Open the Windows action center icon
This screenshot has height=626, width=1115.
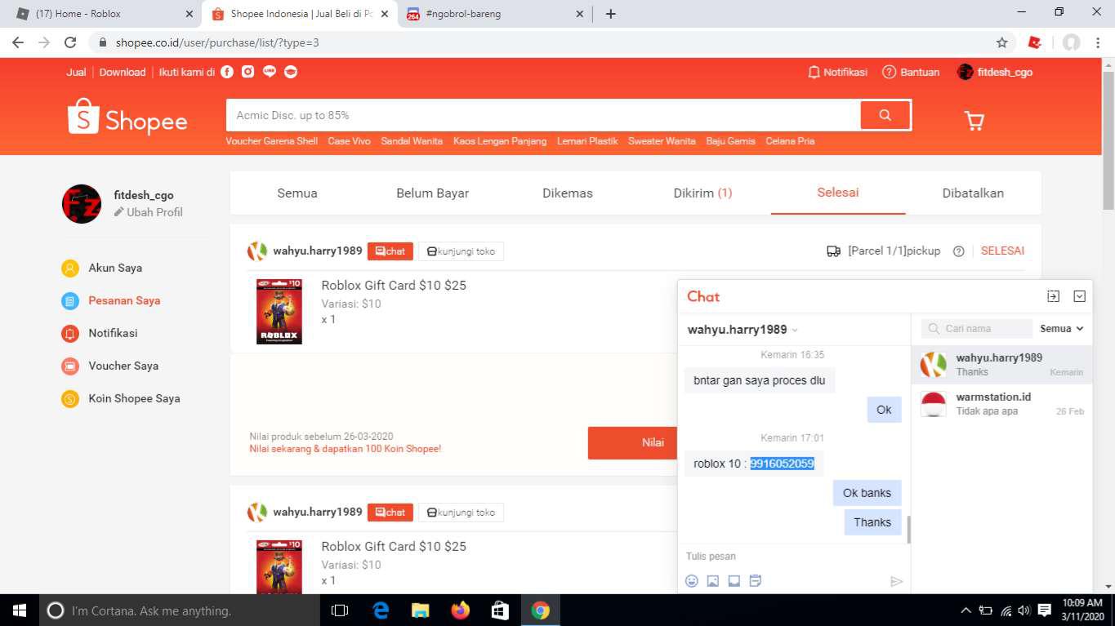(x=1044, y=610)
